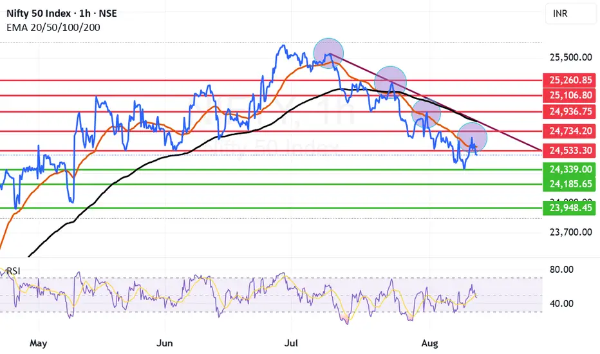
Task: Click the Aug label on time axis
Action: pos(429,343)
